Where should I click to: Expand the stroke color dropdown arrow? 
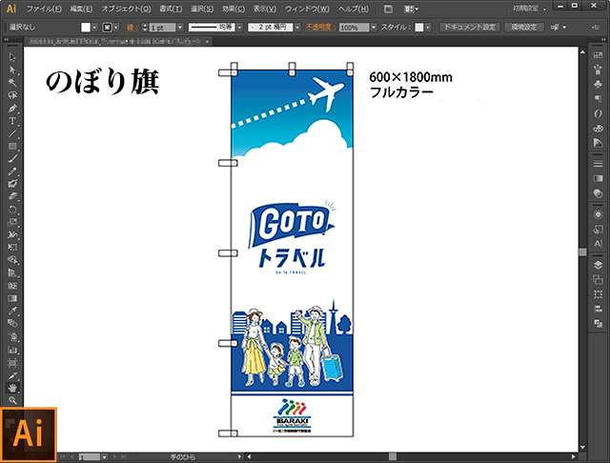click(116, 28)
